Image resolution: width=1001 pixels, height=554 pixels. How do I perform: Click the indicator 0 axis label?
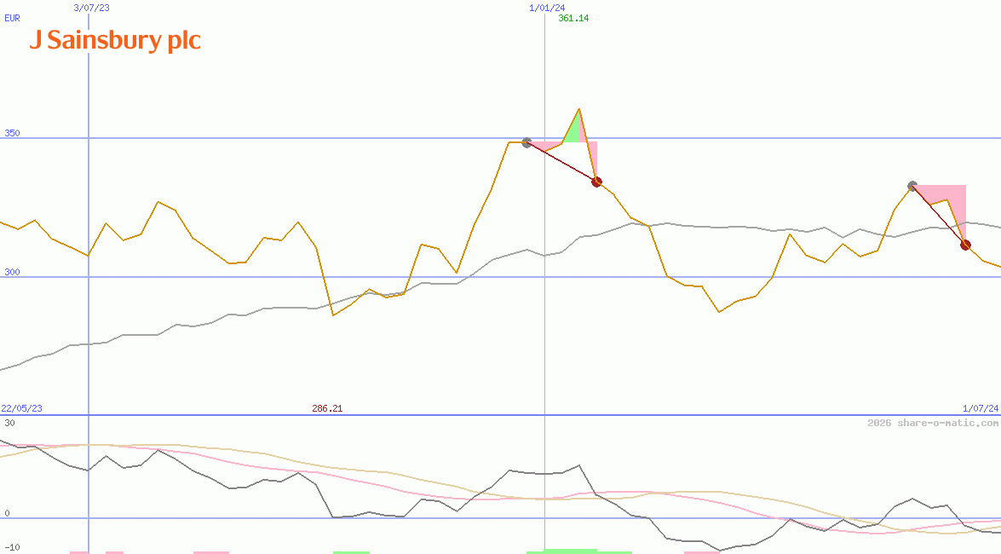[7, 513]
